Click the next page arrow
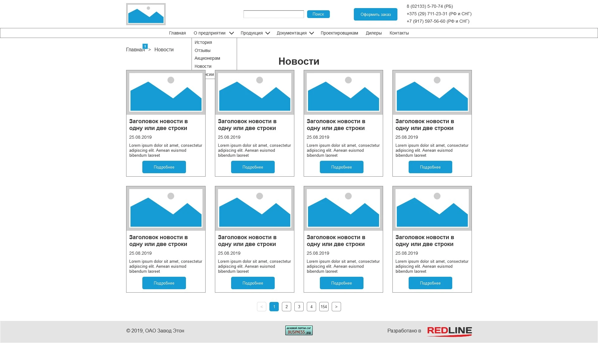 pyautogui.click(x=336, y=307)
